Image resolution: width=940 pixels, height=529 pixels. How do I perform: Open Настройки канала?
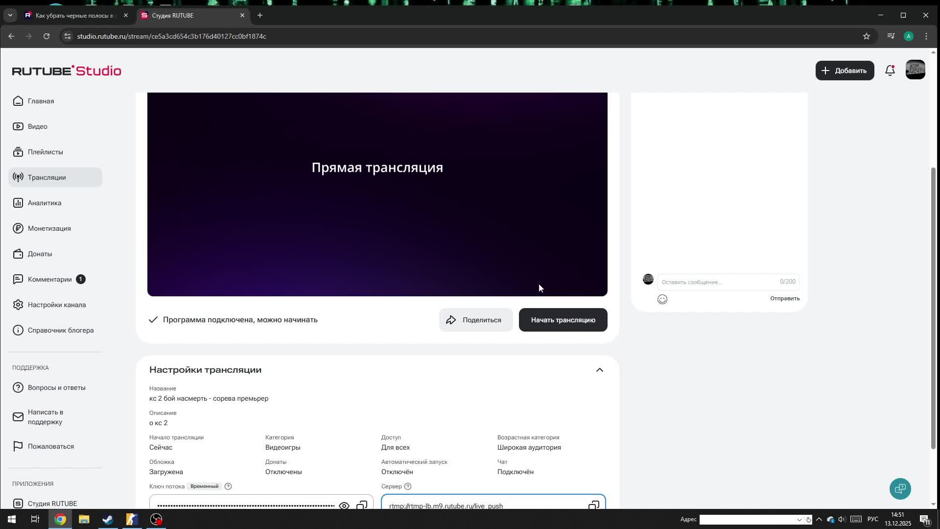point(57,304)
